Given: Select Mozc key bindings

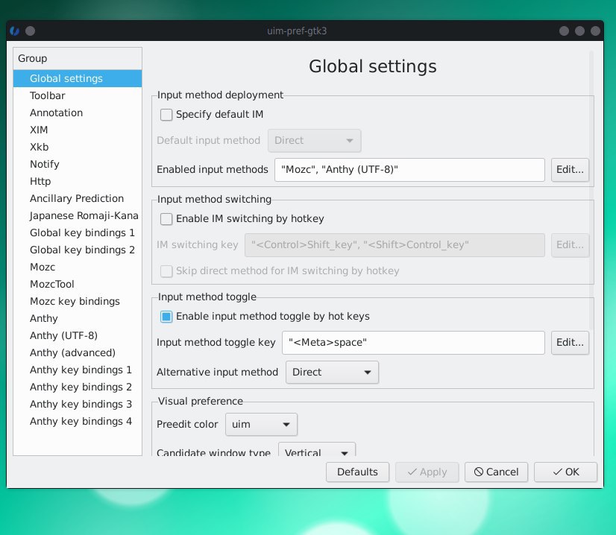Looking at the screenshot, I should tap(78, 302).
